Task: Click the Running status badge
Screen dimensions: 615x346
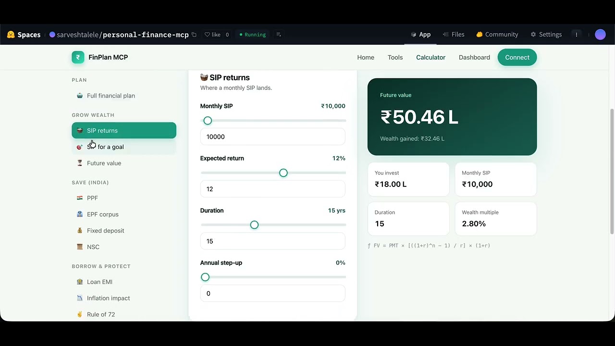Action: point(253,35)
